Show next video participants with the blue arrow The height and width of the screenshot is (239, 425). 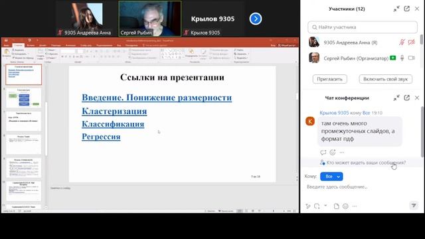255,19
